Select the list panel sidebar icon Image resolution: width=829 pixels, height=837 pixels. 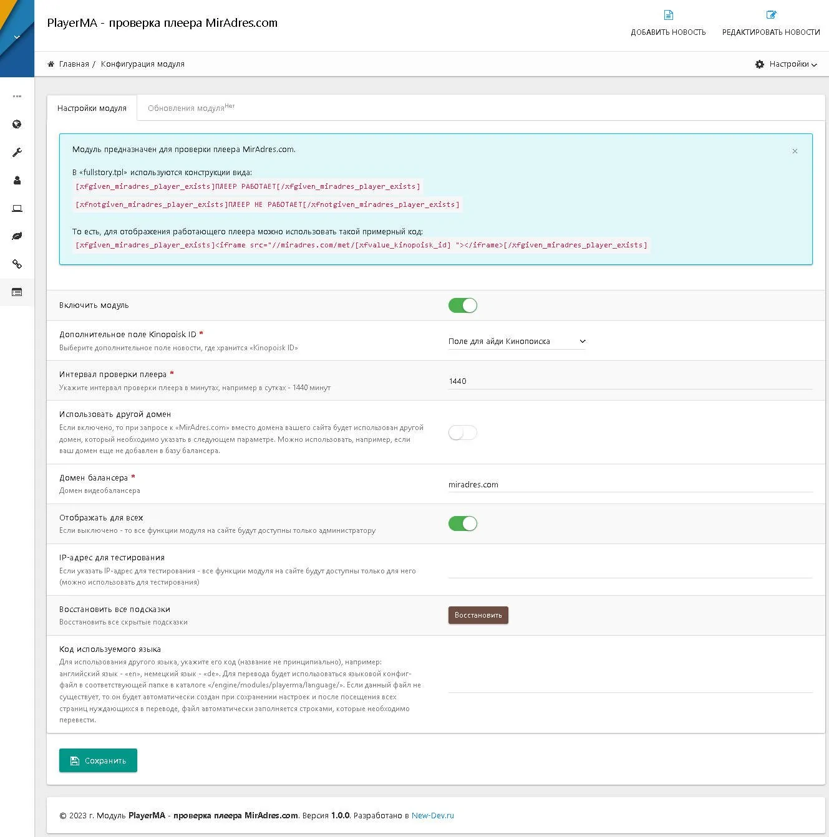point(17,292)
